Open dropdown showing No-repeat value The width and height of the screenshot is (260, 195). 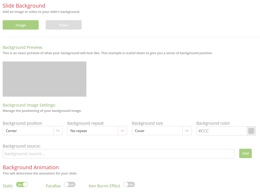[93, 131]
